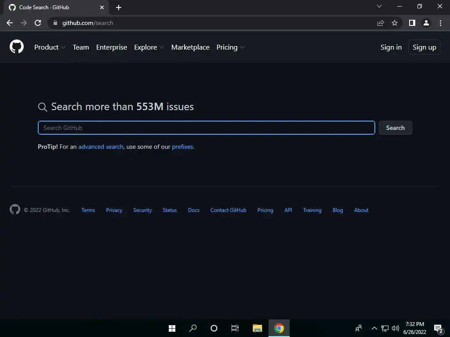The width and height of the screenshot is (450, 337).
Task: Click the share page icon
Action: [x=381, y=23]
